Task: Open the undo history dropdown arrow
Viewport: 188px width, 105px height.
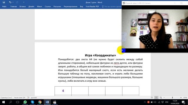Action: click(x=13, y=2)
